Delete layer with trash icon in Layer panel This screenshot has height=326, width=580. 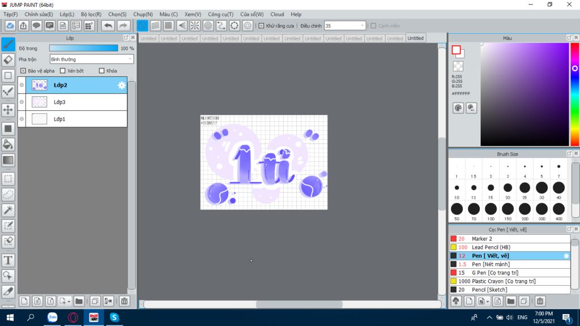125,301
